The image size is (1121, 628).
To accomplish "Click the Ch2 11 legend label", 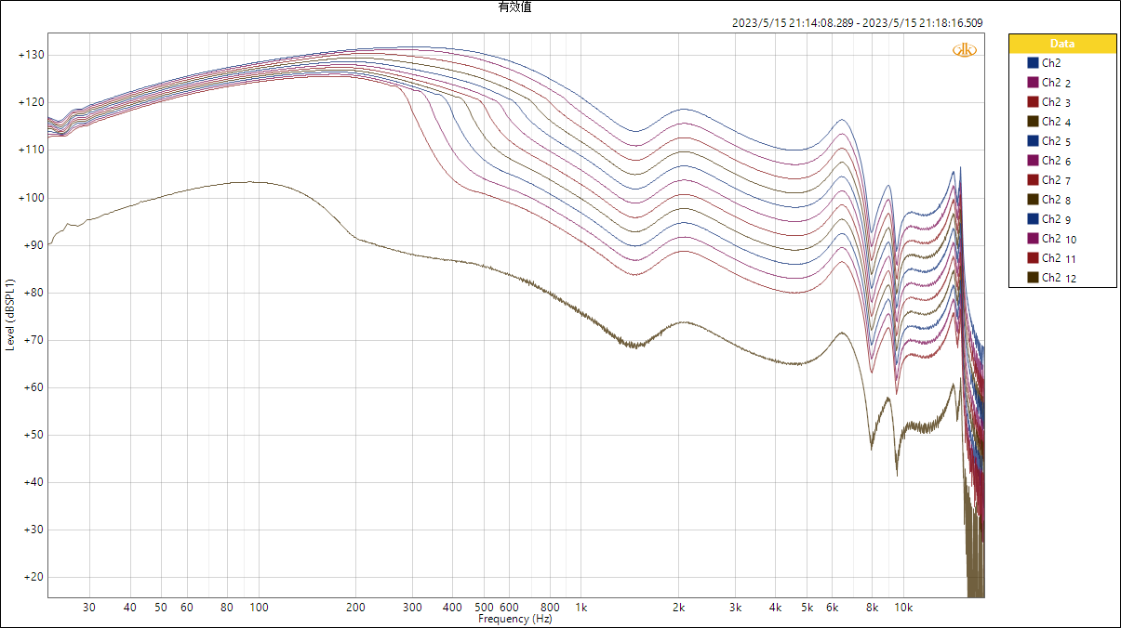I will (x=1059, y=258).
